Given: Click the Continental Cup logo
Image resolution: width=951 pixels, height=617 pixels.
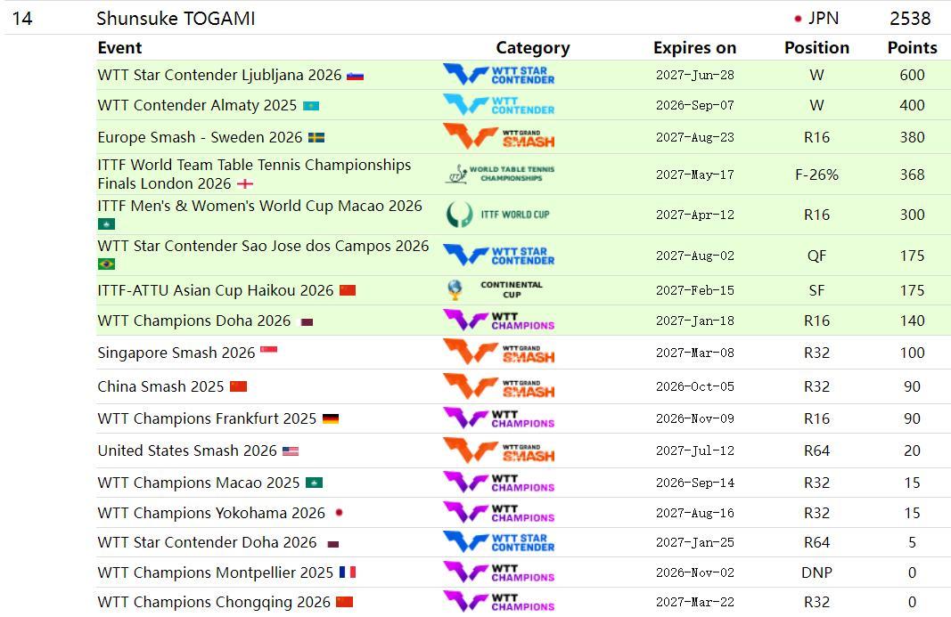Looking at the screenshot, I should pyautogui.click(x=495, y=289).
